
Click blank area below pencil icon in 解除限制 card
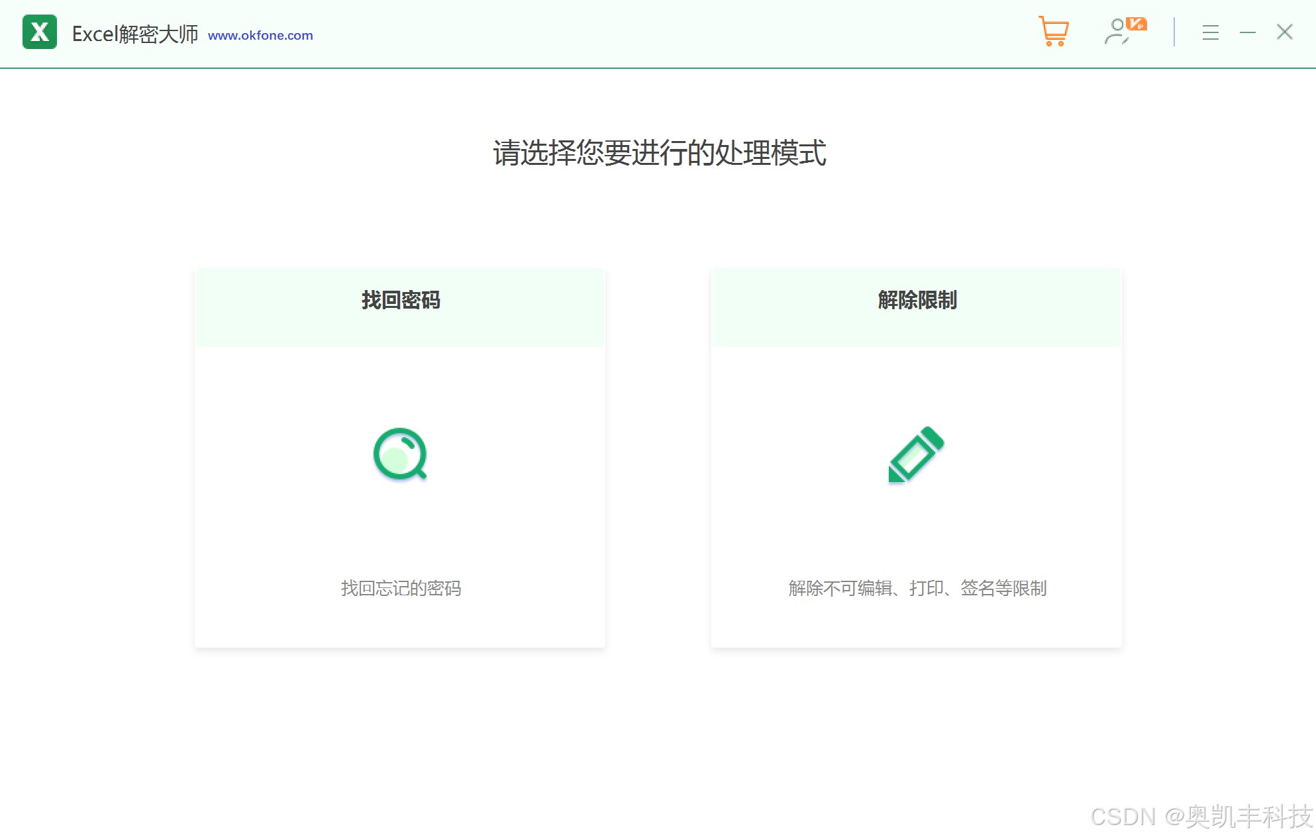pos(916,530)
